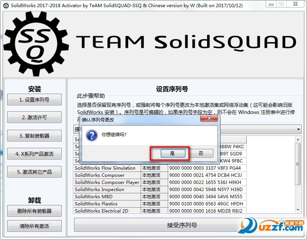Click serial 9000 0000 0003 3107 V8F3 PG44
The height and width of the screenshot is (240, 307).
pos(207,168)
